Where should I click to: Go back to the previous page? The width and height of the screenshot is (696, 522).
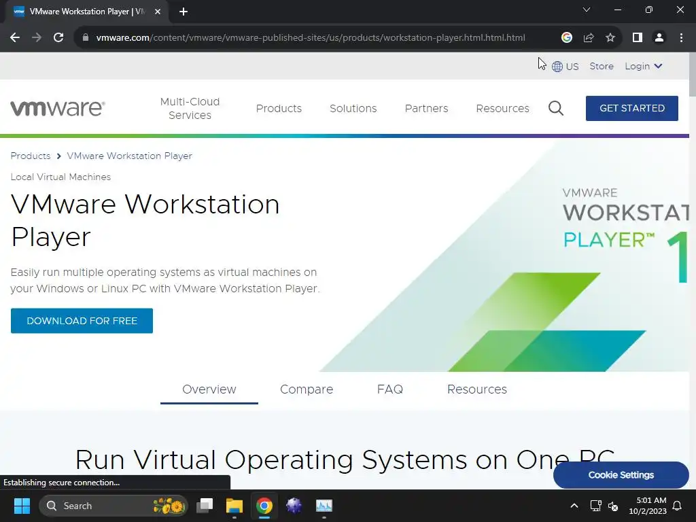[x=15, y=38]
